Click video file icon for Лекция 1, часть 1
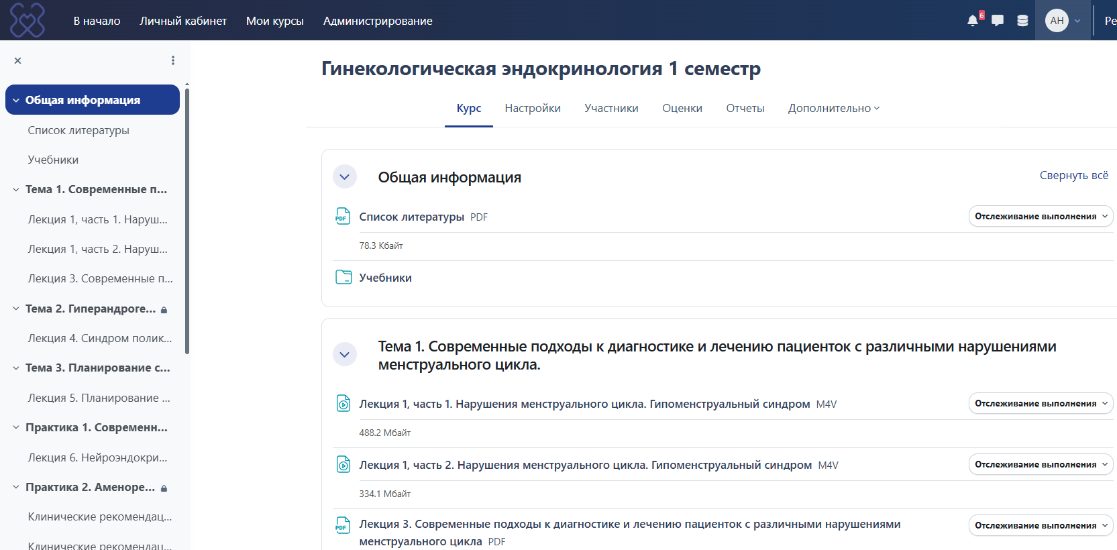1117x550 pixels. click(x=343, y=403)
